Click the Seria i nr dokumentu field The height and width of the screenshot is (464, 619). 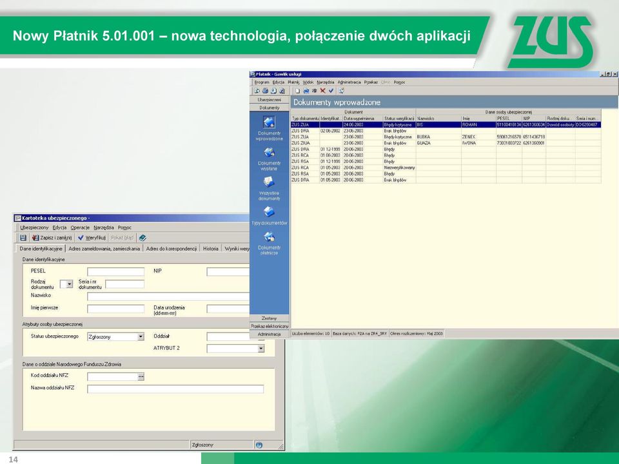[124, 284]
